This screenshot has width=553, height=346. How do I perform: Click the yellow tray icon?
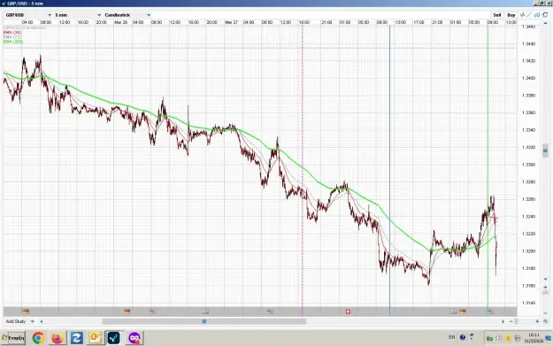(x=508, y=338)
